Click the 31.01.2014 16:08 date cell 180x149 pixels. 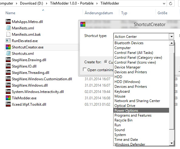(97, 98)
